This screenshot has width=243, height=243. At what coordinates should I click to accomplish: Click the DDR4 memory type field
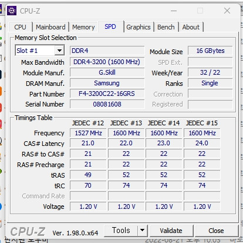(x=107, y=51)
